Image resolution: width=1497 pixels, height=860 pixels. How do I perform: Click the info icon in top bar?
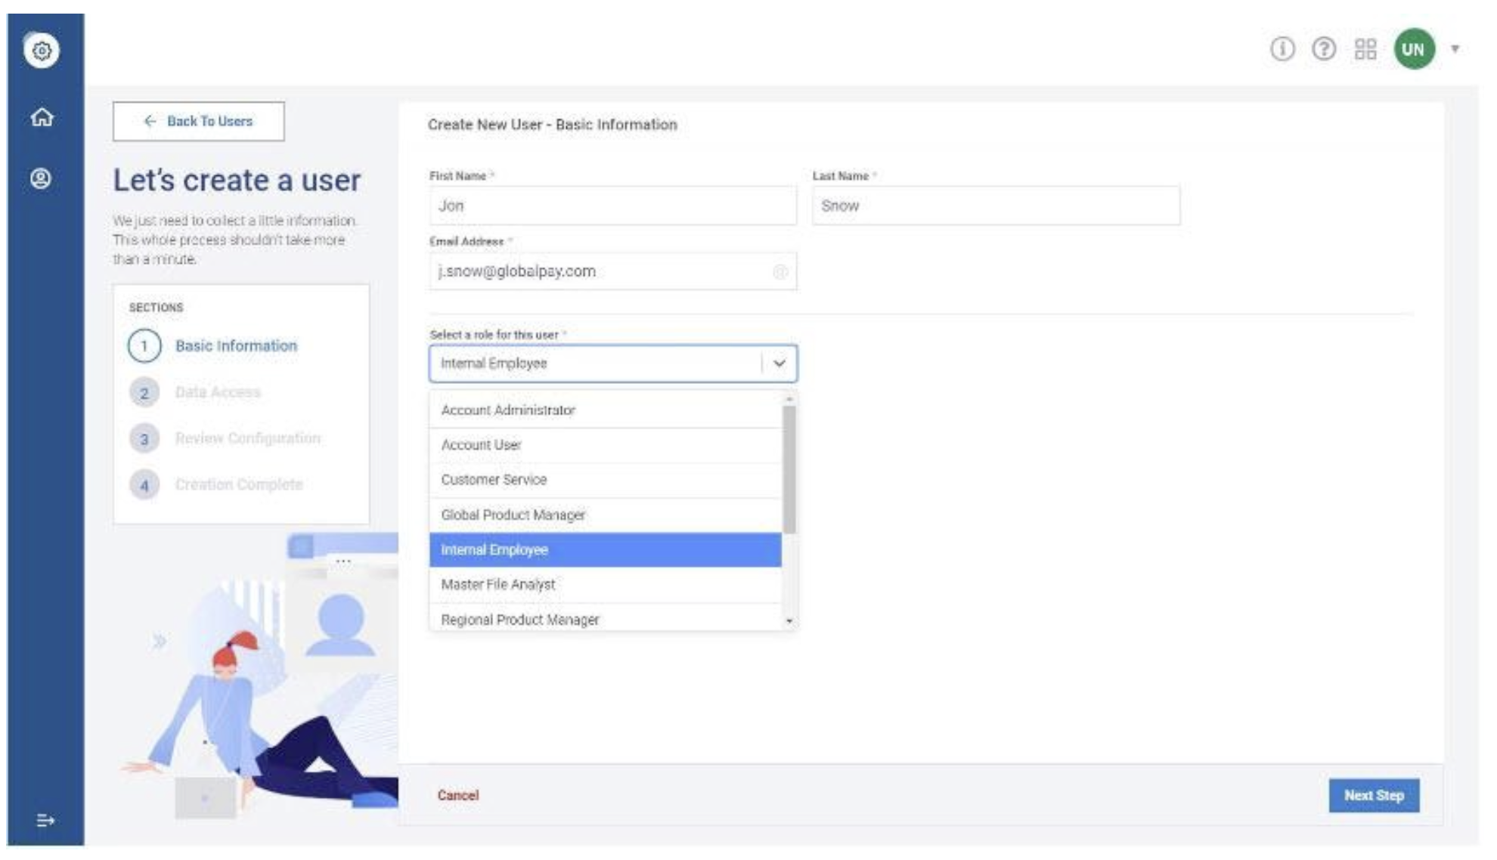coord(1282,50)
